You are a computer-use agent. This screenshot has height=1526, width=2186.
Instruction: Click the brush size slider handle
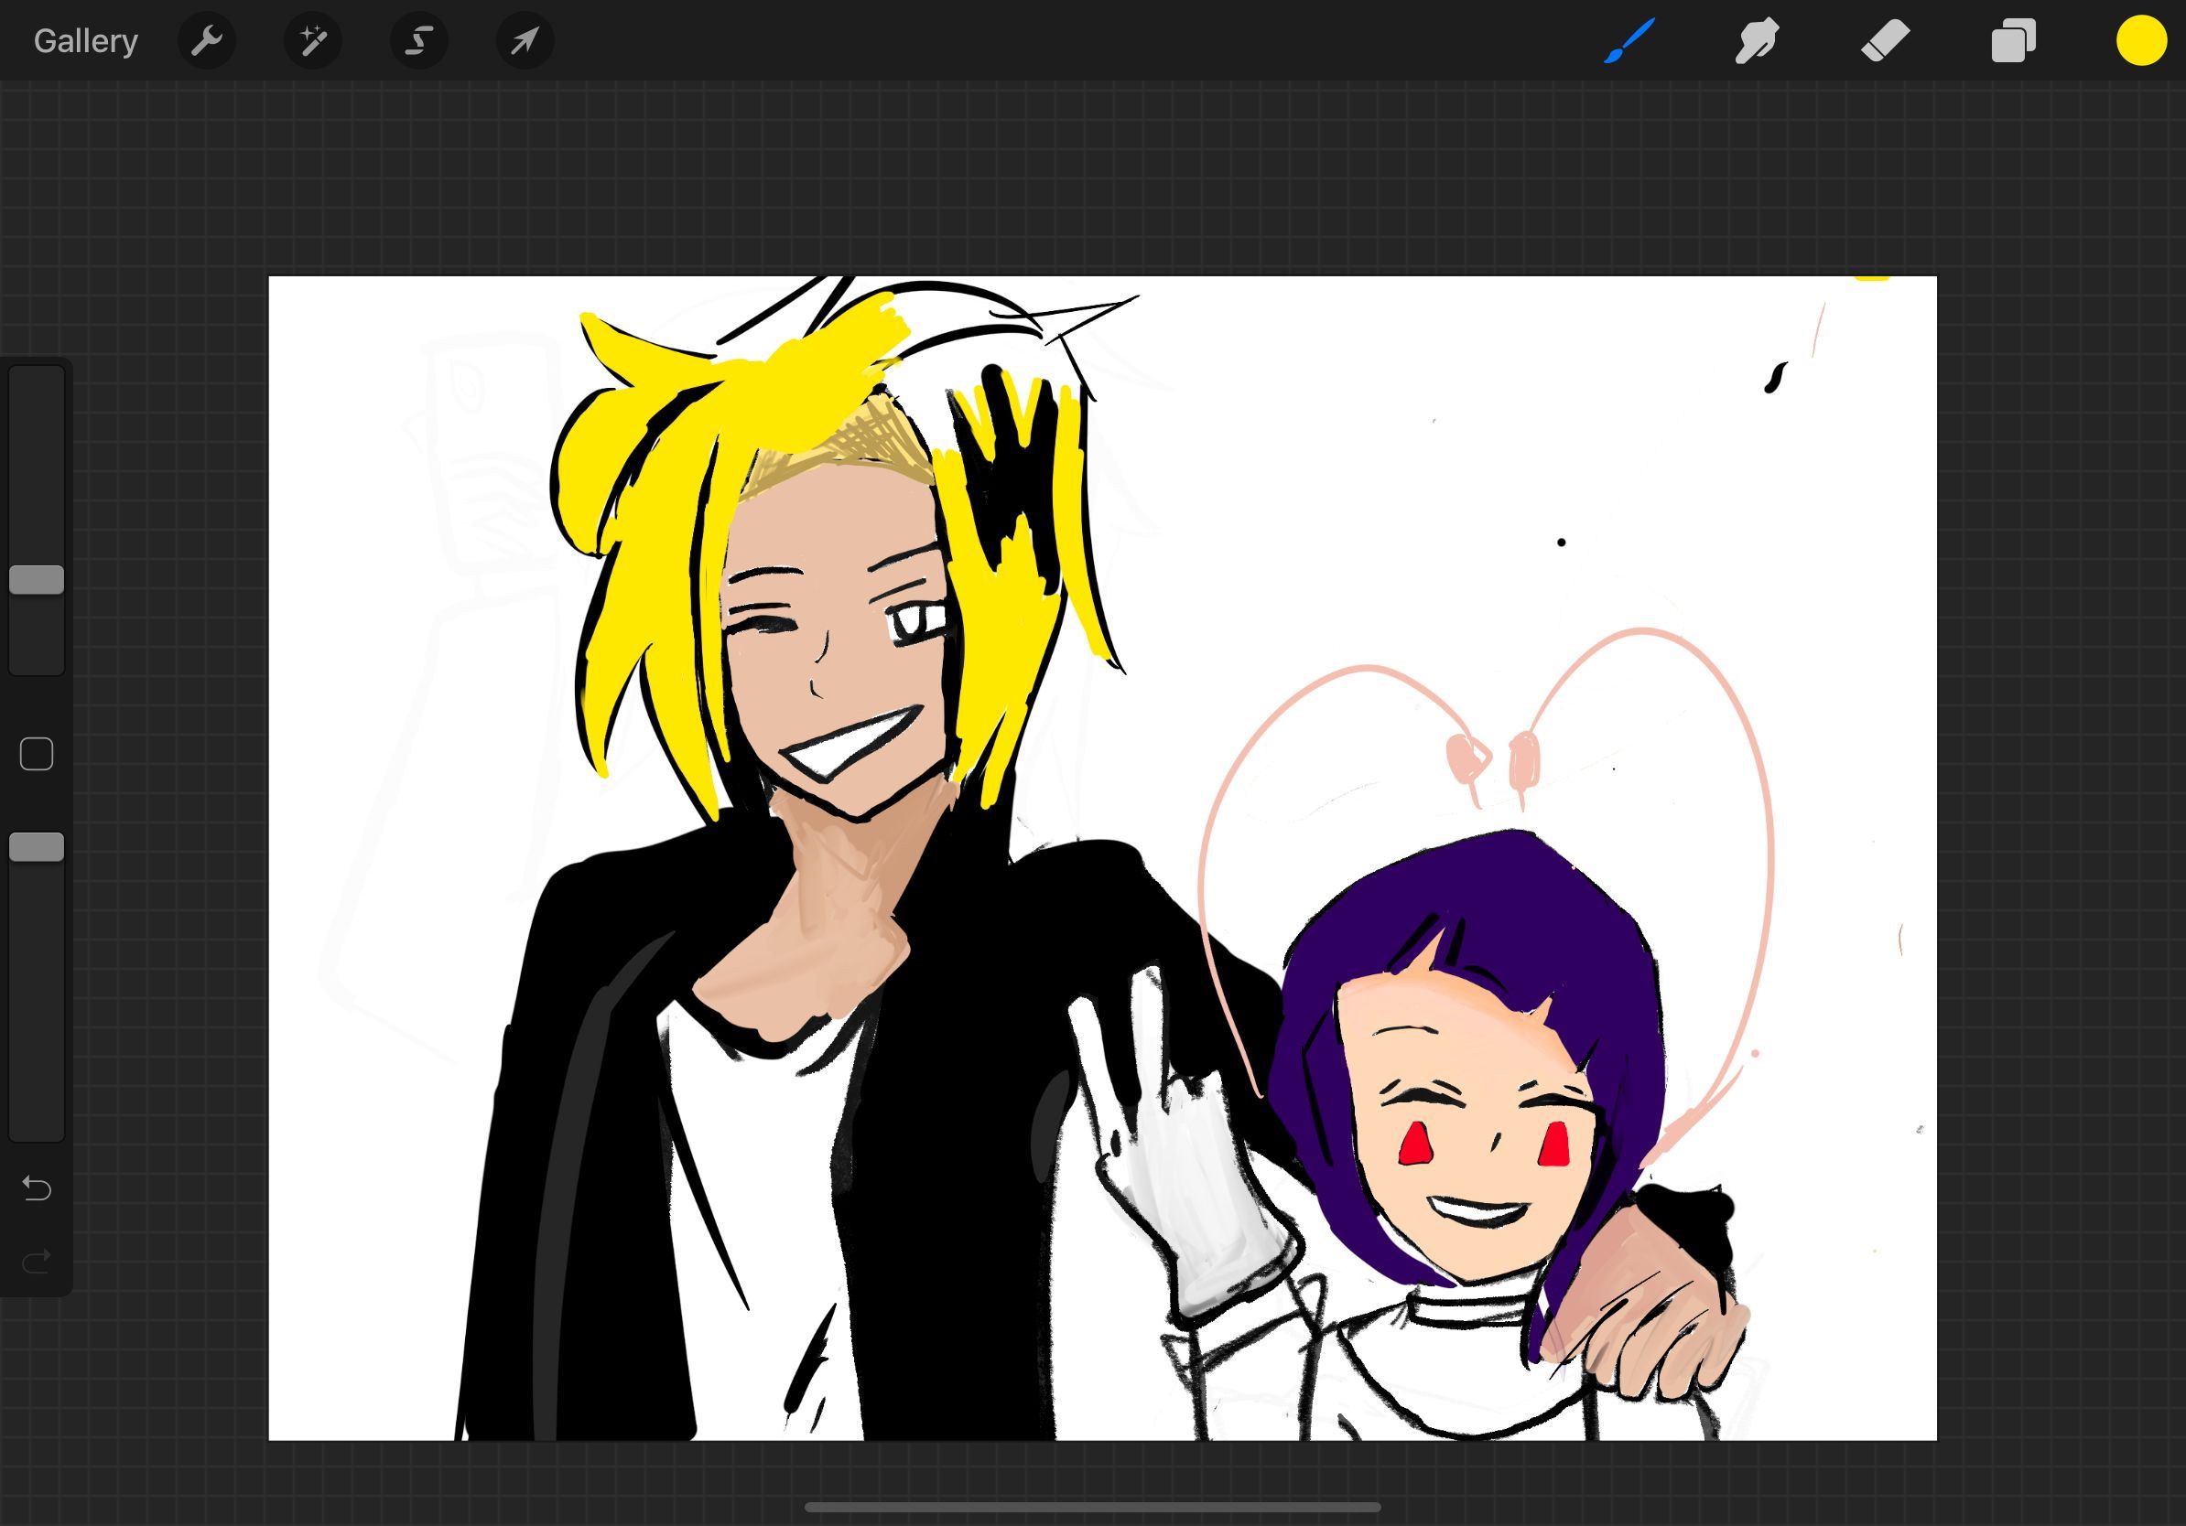pos(37,579)
